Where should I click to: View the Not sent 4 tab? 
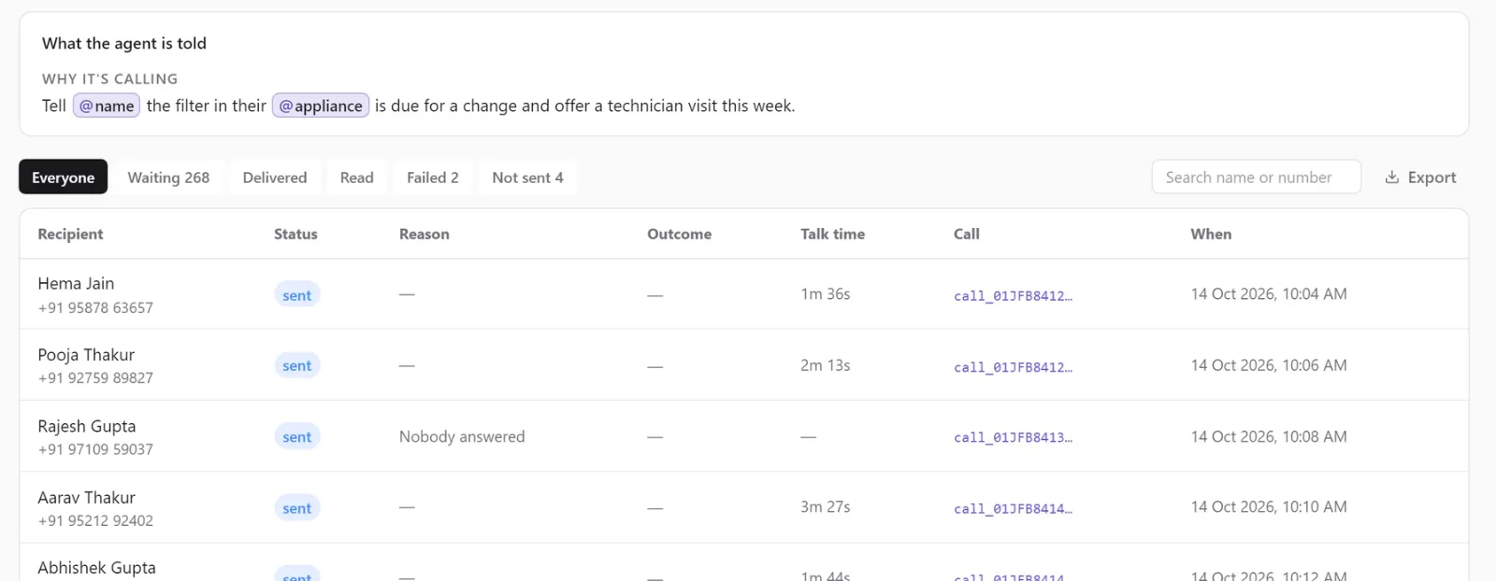[x=527, y=177]
